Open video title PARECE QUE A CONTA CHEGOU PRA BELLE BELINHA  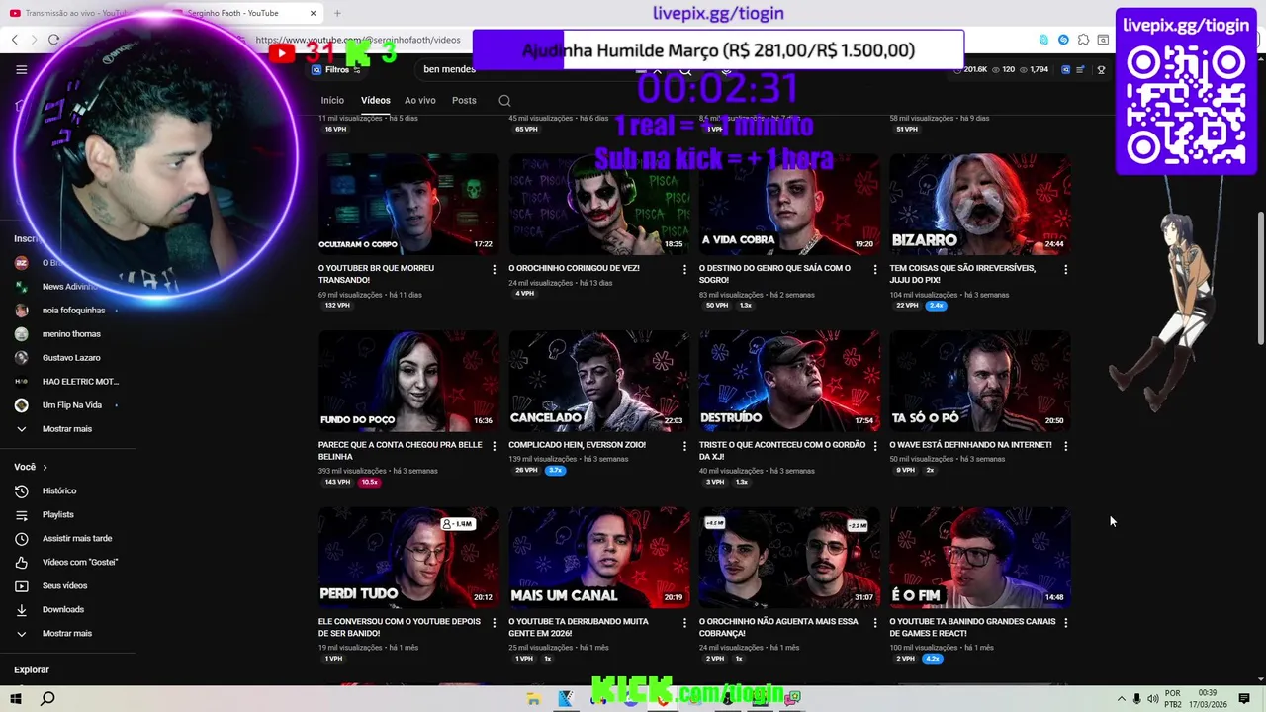pyautogui.click(x=400, y=451)
